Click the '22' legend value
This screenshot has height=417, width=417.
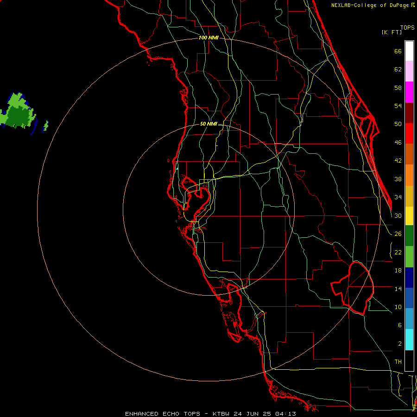pyautogui.click(x=398, y=253)
